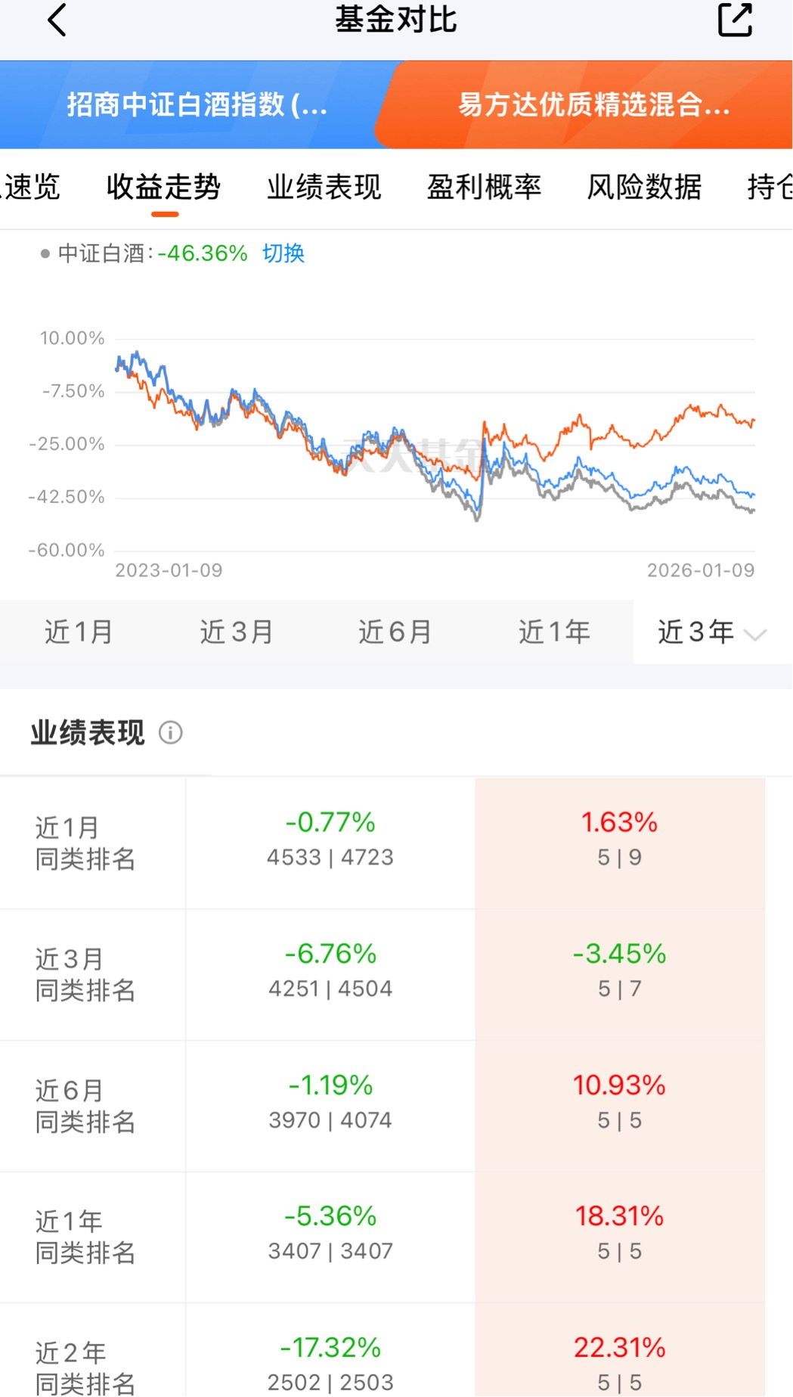793x1397 pixels.
Task: Tap the 近1年 return of 18.31%
Action: [619, 1216]
